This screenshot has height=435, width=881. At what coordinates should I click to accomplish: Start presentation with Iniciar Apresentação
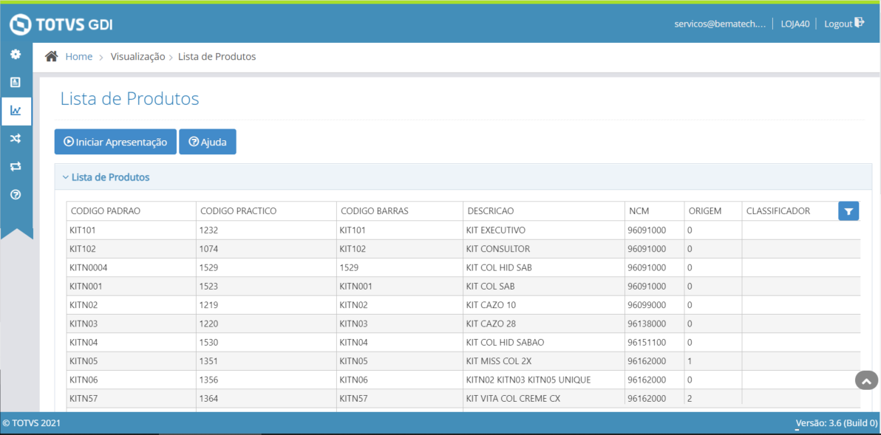tap(115, 142)
